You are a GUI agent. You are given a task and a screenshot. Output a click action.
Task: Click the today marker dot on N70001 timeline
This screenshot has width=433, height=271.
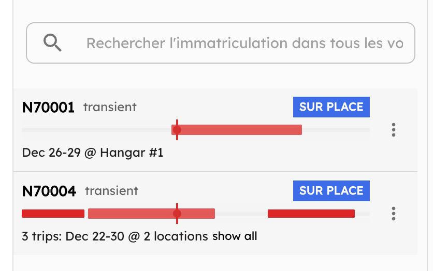tap(177, 130)
